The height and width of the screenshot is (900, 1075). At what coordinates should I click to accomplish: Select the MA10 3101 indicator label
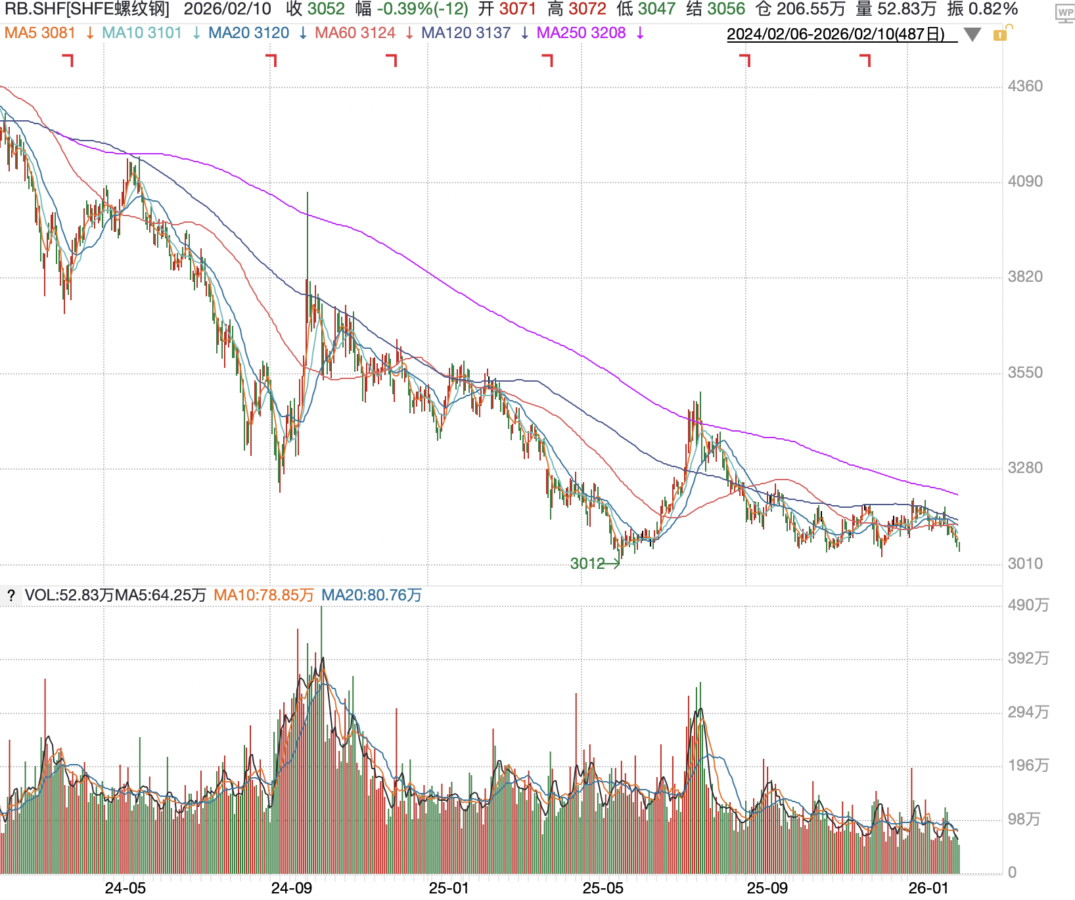(x=142, y=33)
